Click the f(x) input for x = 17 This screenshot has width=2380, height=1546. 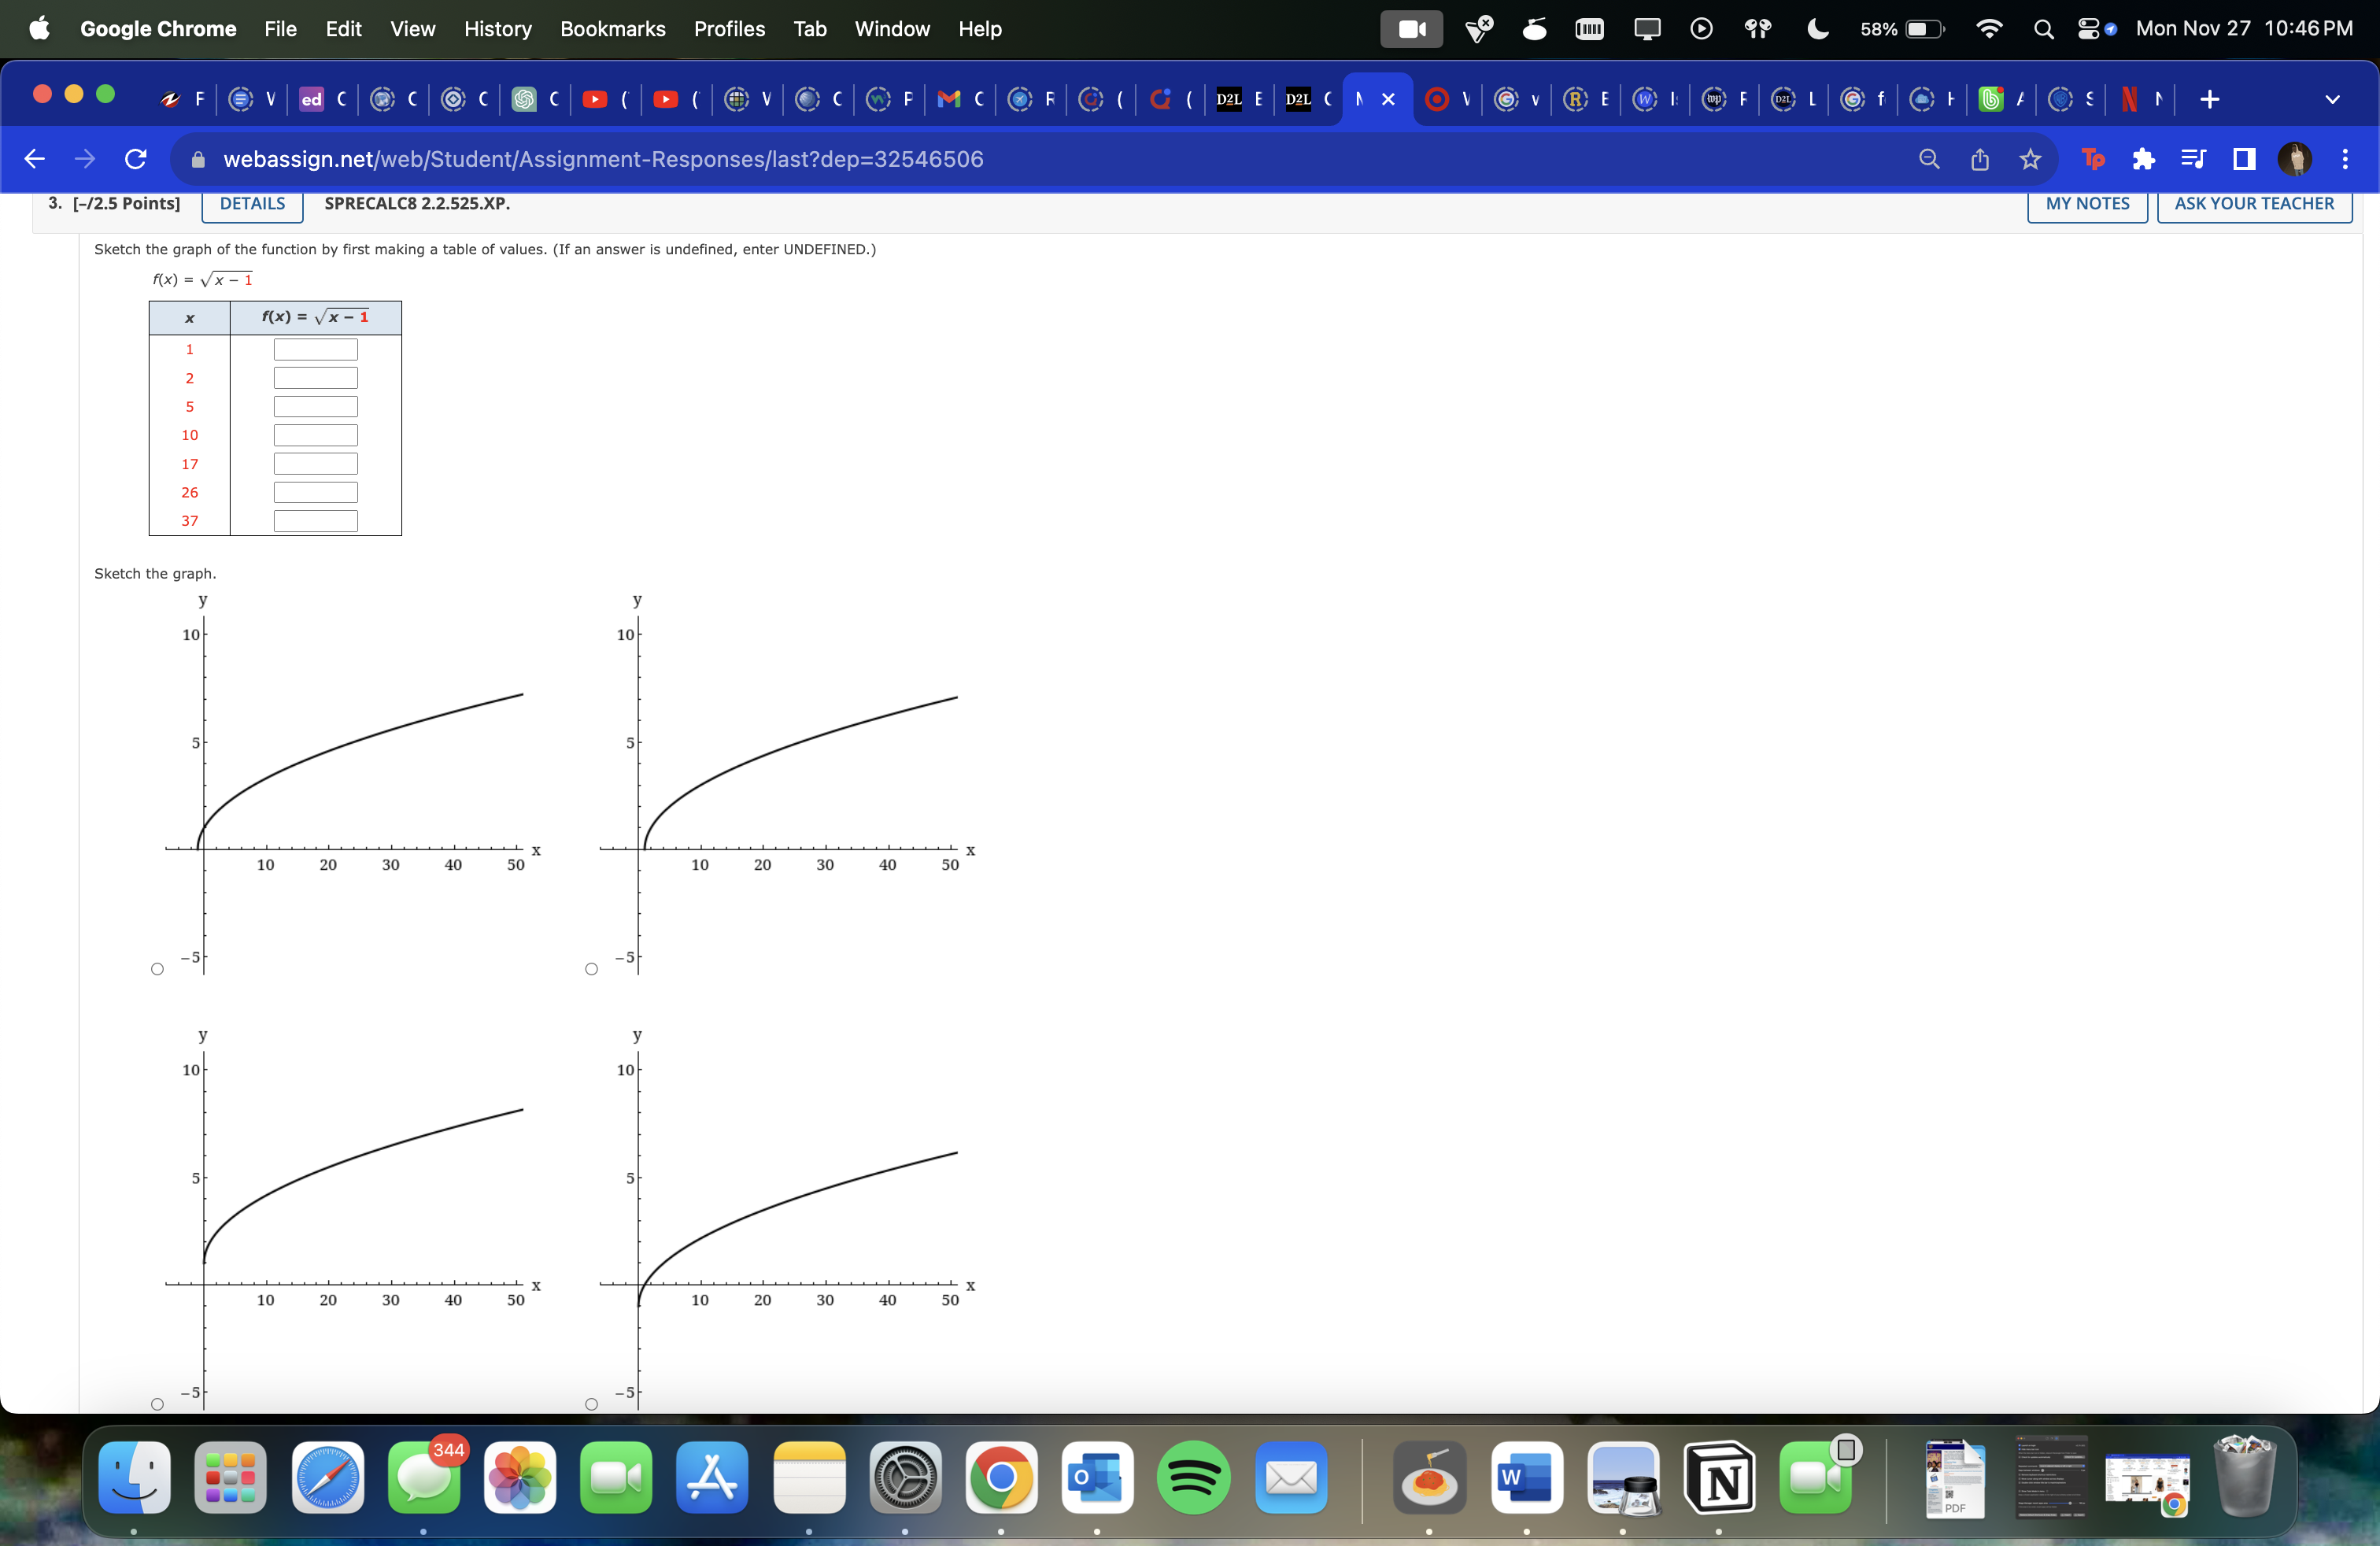click(x=315, y=464)
